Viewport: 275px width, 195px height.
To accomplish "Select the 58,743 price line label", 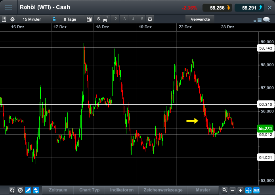I will coord(265,48).
